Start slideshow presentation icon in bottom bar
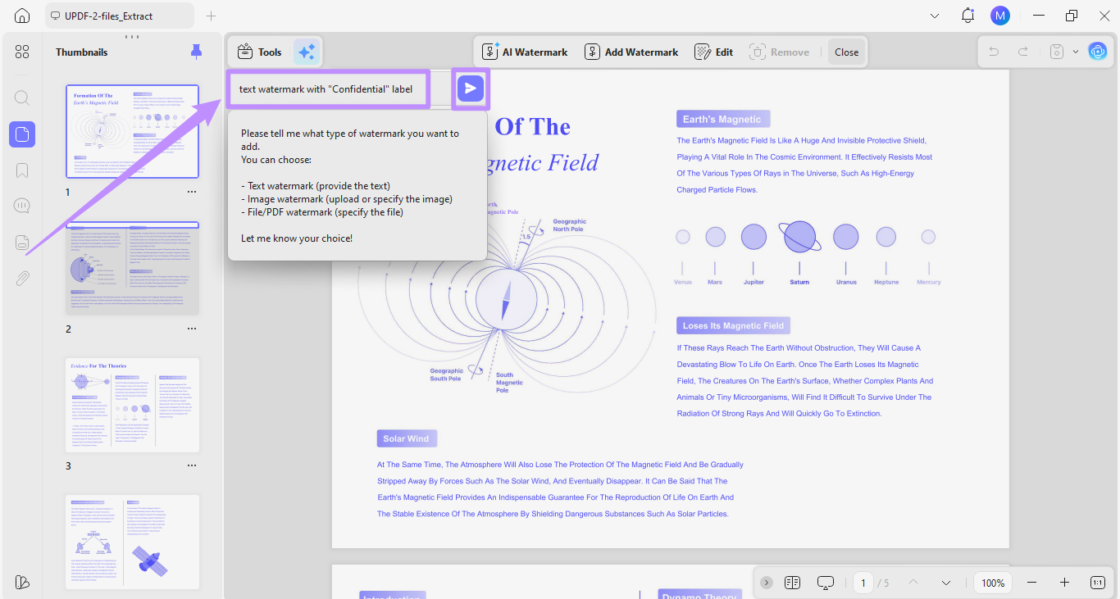 (x=826, y=583)
